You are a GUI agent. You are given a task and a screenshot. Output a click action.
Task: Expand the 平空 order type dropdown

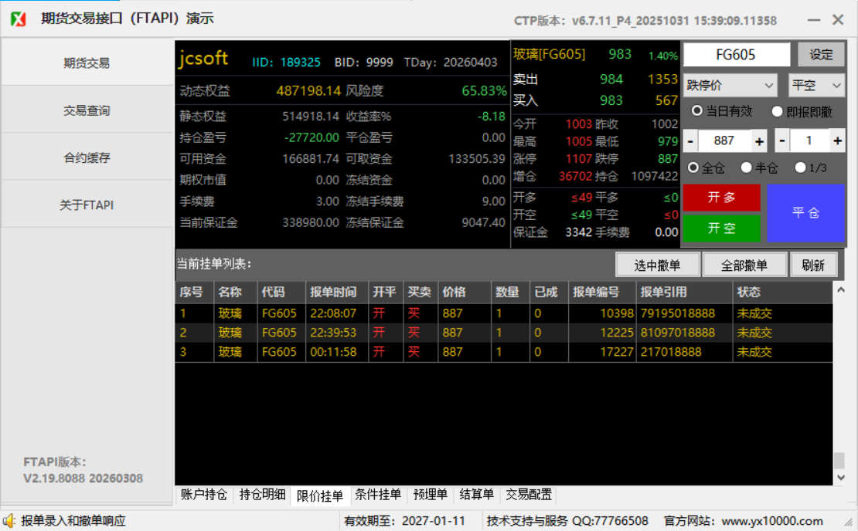816,86
